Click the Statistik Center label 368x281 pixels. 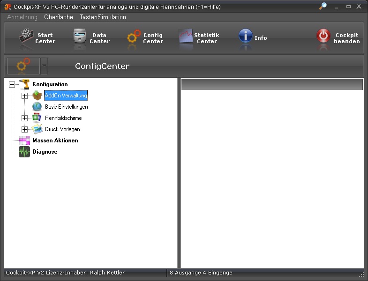[207, 38]
